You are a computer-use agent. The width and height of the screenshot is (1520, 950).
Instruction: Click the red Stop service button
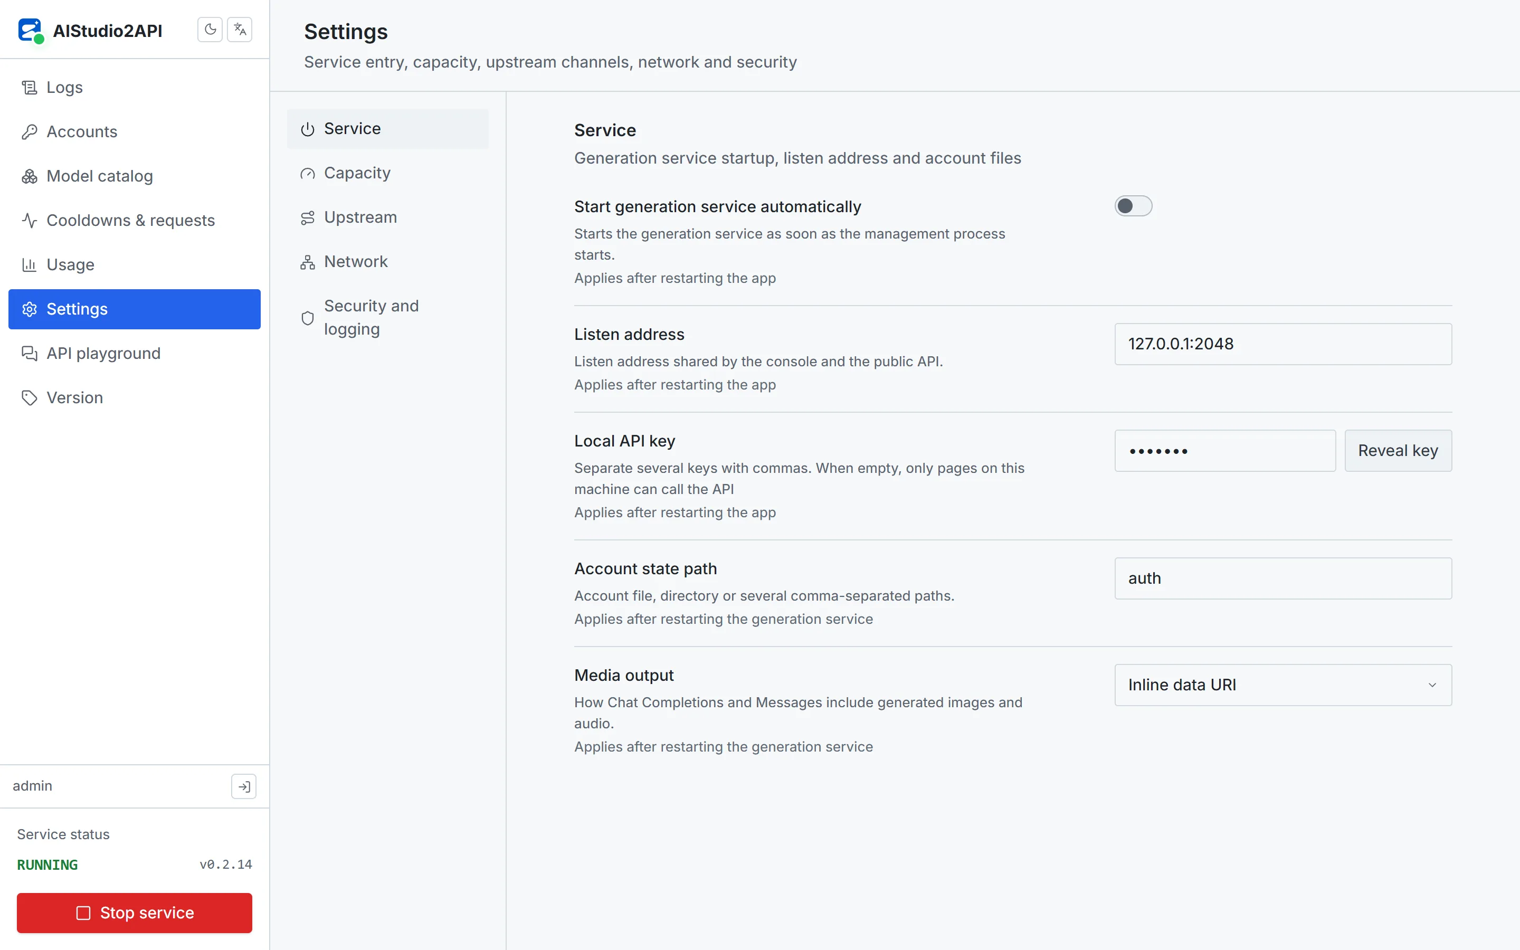[x=135, y=913]
